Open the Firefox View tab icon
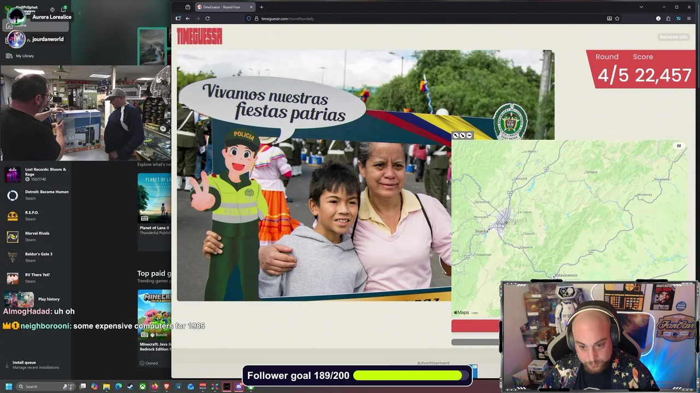Screen dimensions: 700x393 (188, 7)
